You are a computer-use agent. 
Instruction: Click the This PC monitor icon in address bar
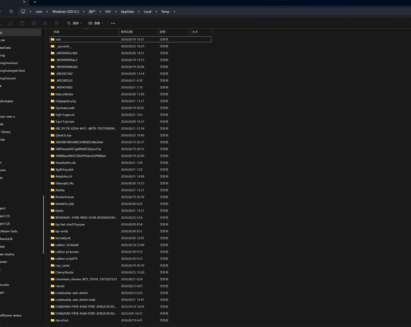tap(23, 11)
